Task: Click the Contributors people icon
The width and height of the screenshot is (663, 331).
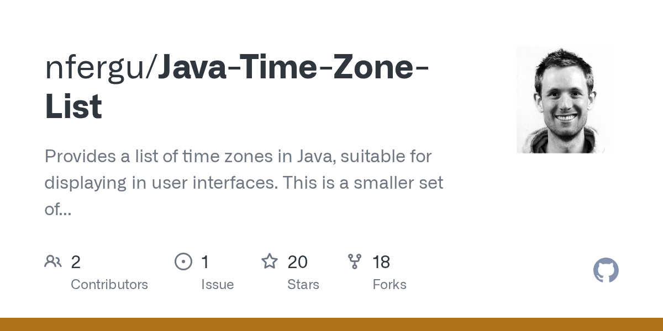Action: 53,261
